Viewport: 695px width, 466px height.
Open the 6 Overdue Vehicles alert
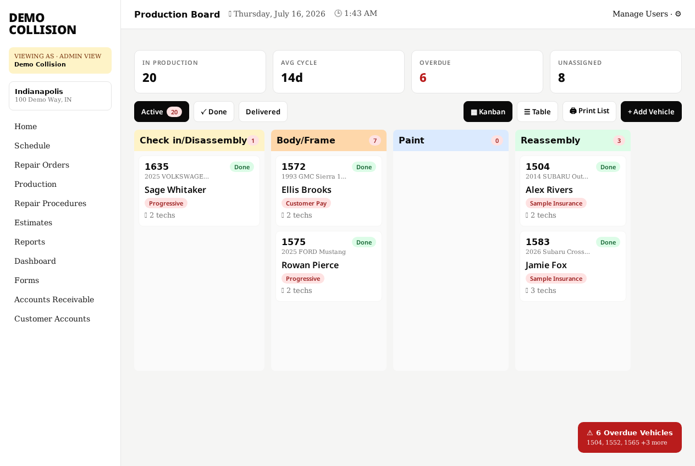(x=630, y=437)
